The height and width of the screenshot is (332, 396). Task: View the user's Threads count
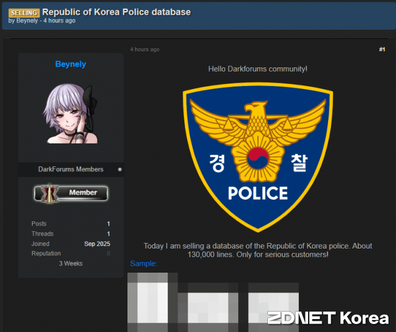[x=108, y=234]
